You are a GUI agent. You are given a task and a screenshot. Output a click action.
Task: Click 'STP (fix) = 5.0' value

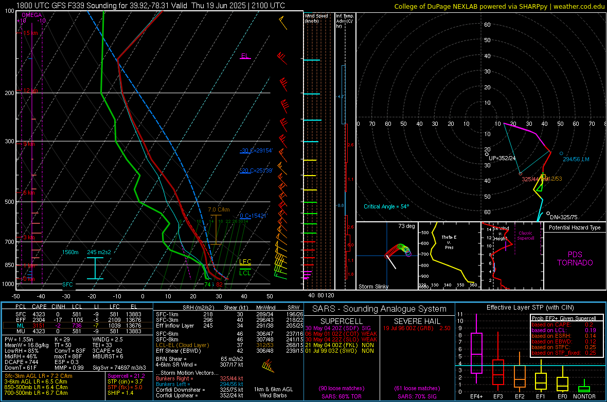(125, 387)
